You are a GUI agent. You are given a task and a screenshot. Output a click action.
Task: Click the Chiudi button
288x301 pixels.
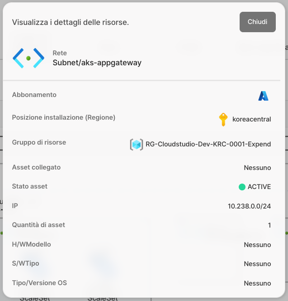(257, 22)
